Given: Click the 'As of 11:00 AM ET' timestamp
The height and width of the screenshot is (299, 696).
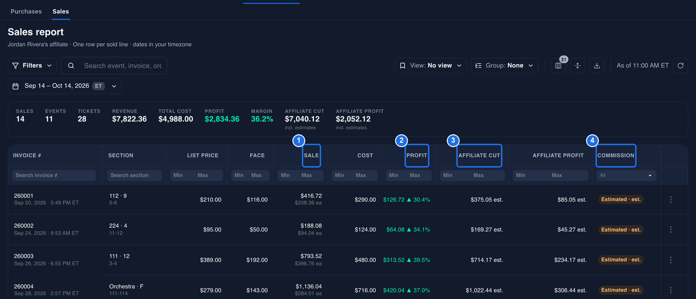Looking at the screenshot, I should (x=642, y=66).
